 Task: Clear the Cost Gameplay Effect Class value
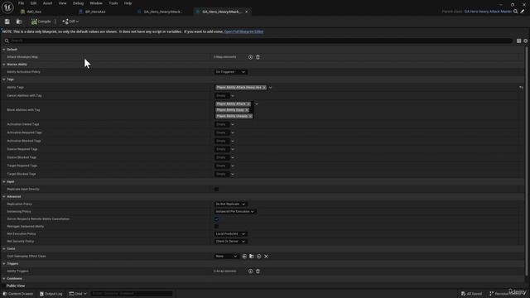267,257
